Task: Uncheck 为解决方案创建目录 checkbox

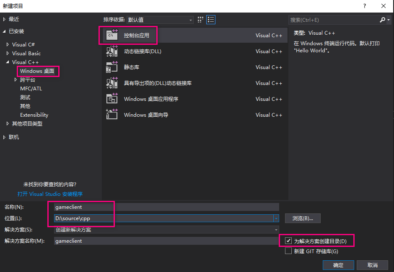Action: [x=288, y=241]
